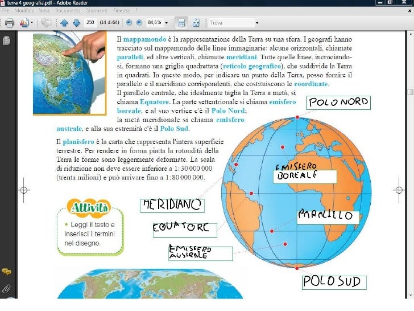Open the Attachments paperclip panel
414x311 pixels.
pos(7,289)
